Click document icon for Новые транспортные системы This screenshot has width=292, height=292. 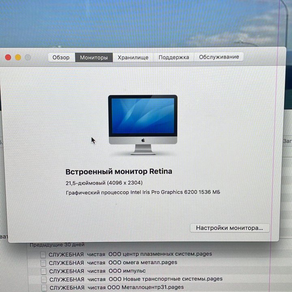click(x=44, y=279)
